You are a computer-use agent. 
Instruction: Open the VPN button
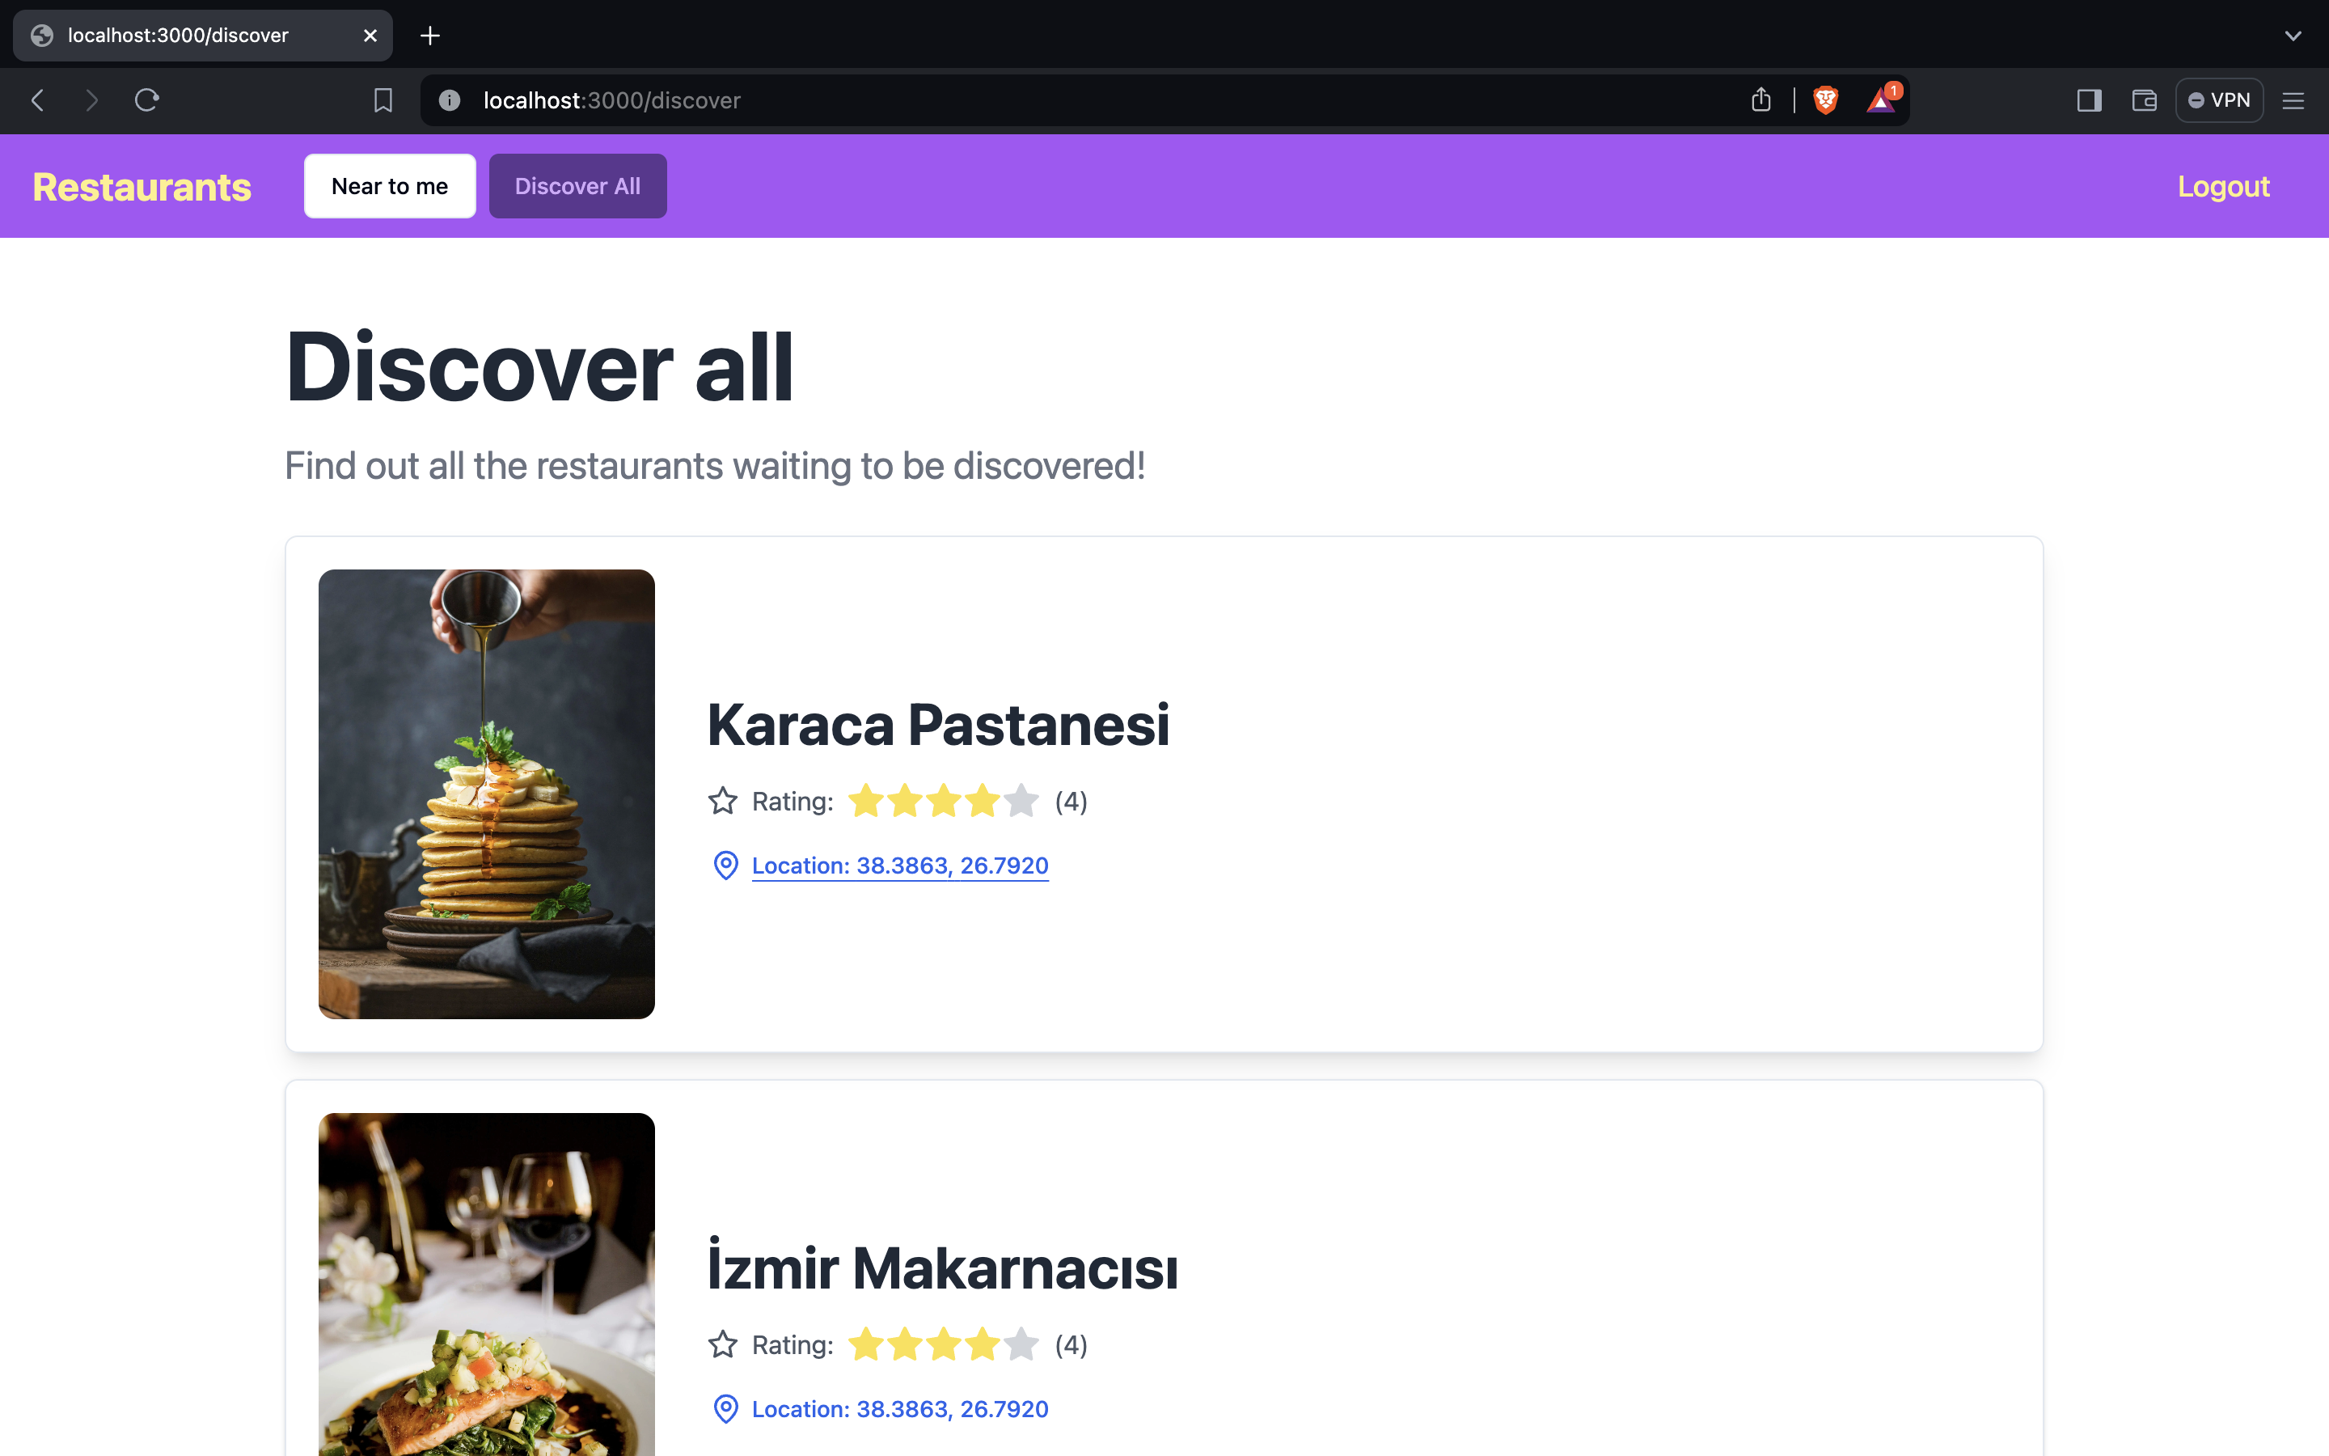[x=2219, y=100]
